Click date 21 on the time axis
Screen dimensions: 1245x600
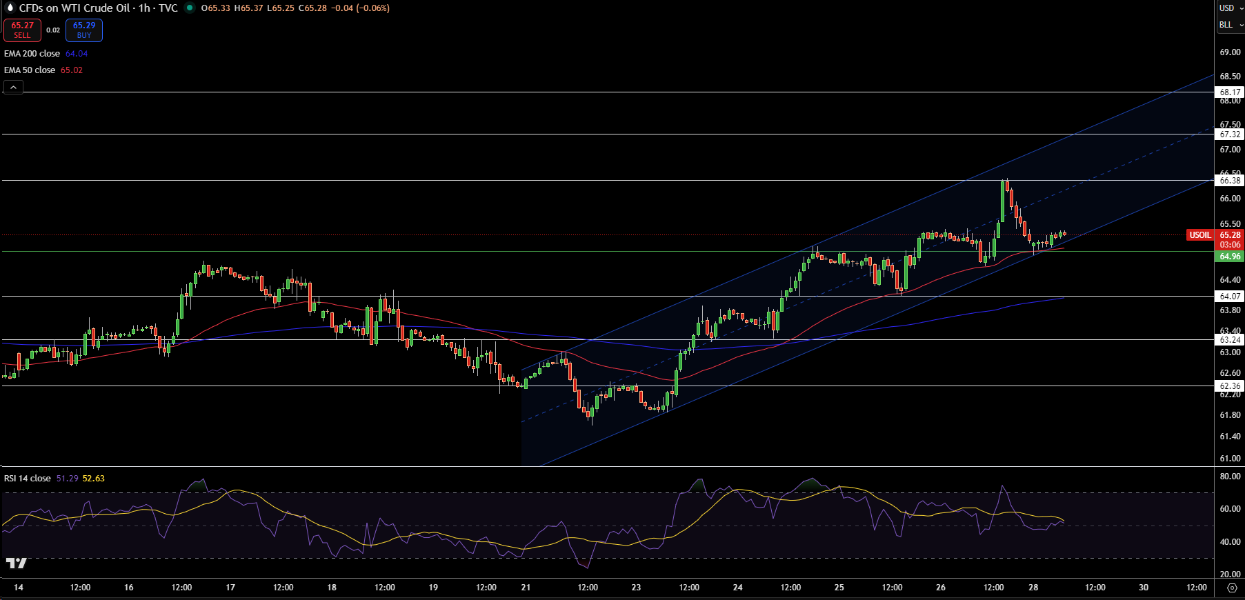tap(526, 588)
